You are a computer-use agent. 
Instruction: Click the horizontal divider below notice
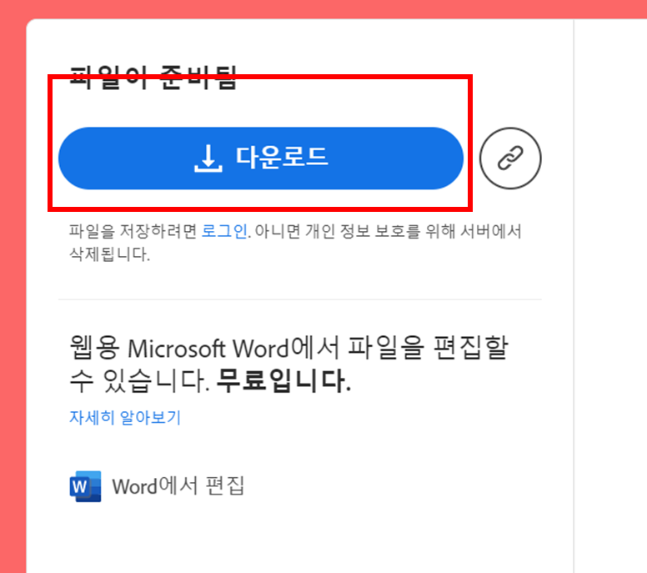[x=300, y=299]
